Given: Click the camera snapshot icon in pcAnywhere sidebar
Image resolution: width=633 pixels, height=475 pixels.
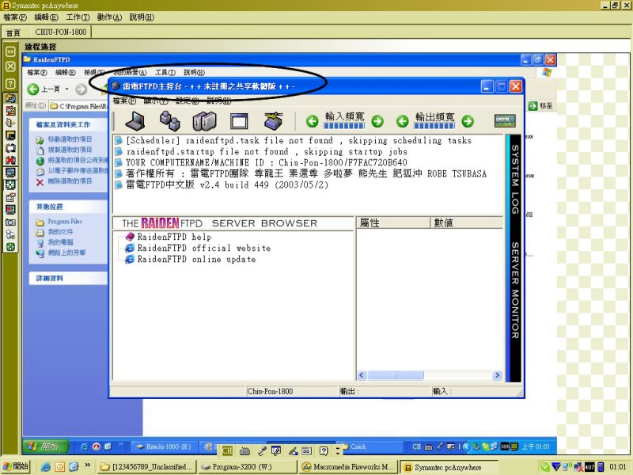Looking at the screenshot, I should click(x=10, y=222).
